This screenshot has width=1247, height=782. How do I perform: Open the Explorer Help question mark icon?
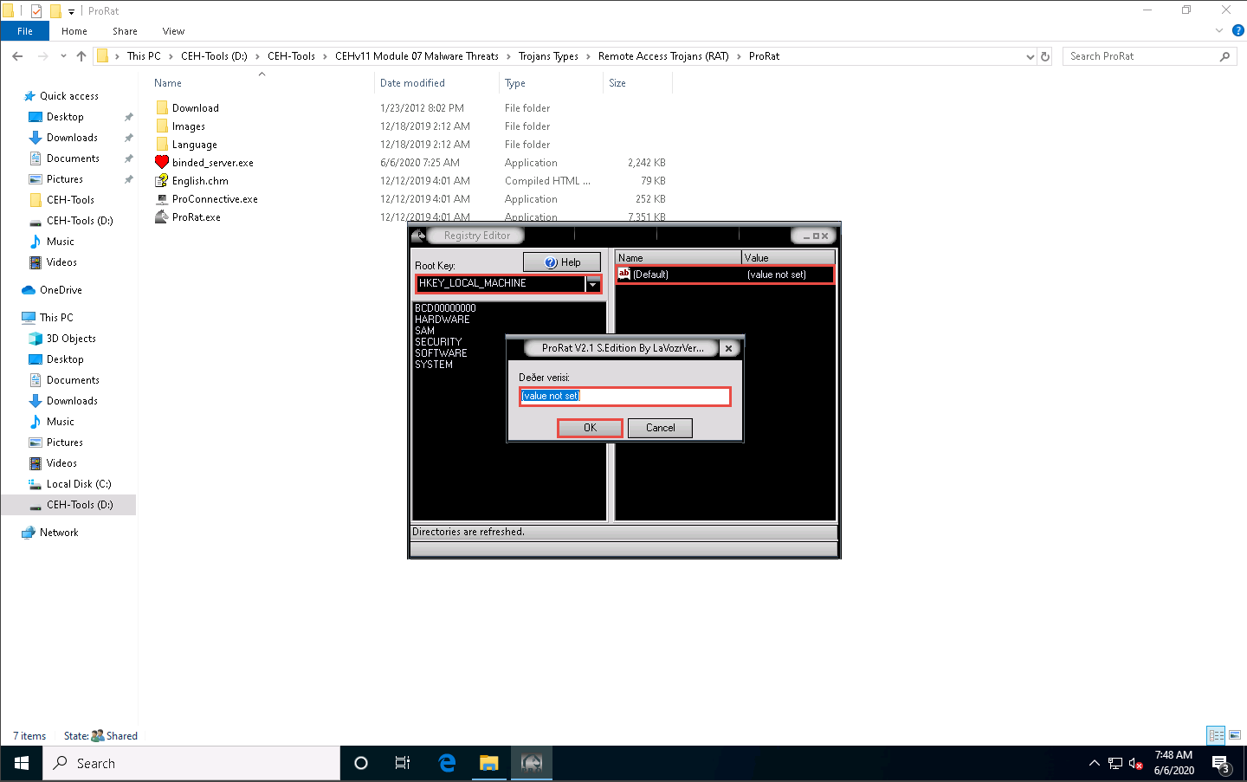pos(1237,30)
